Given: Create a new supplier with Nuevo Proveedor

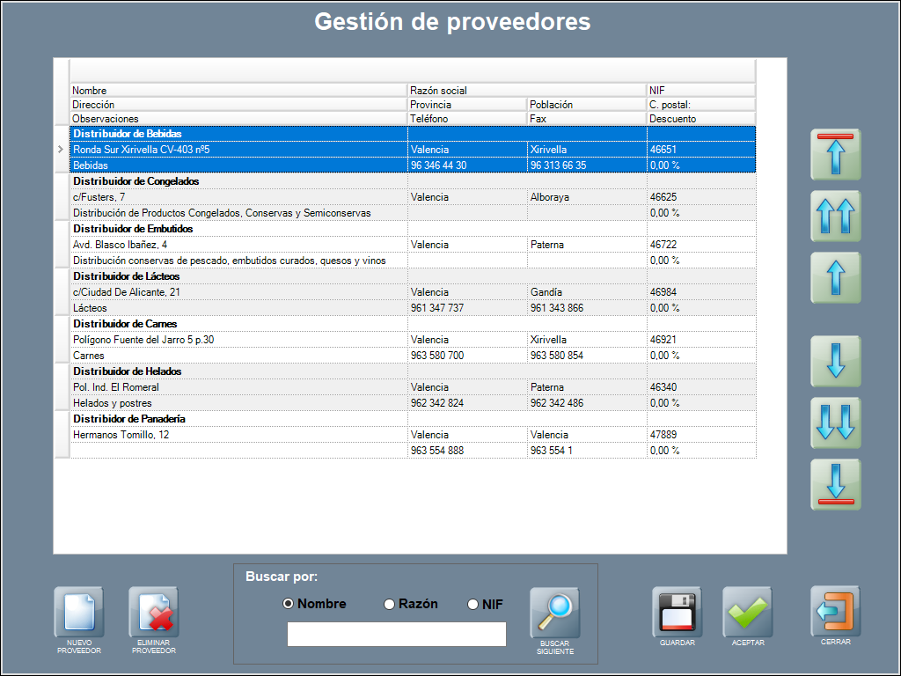Looking at the screenshot, I should pos(79,613).
